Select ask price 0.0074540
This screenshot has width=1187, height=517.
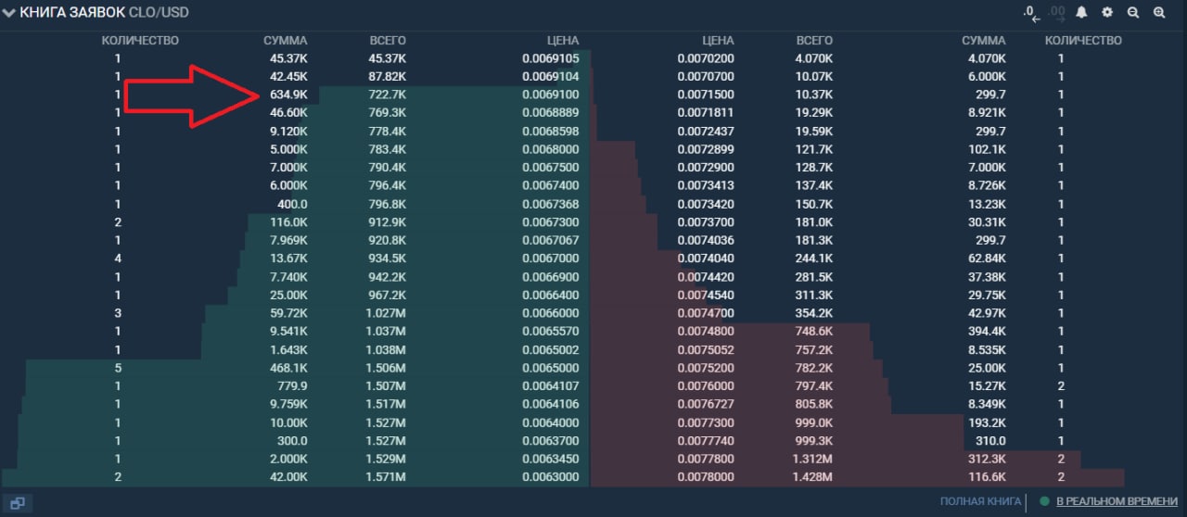(x=706, y=296)
